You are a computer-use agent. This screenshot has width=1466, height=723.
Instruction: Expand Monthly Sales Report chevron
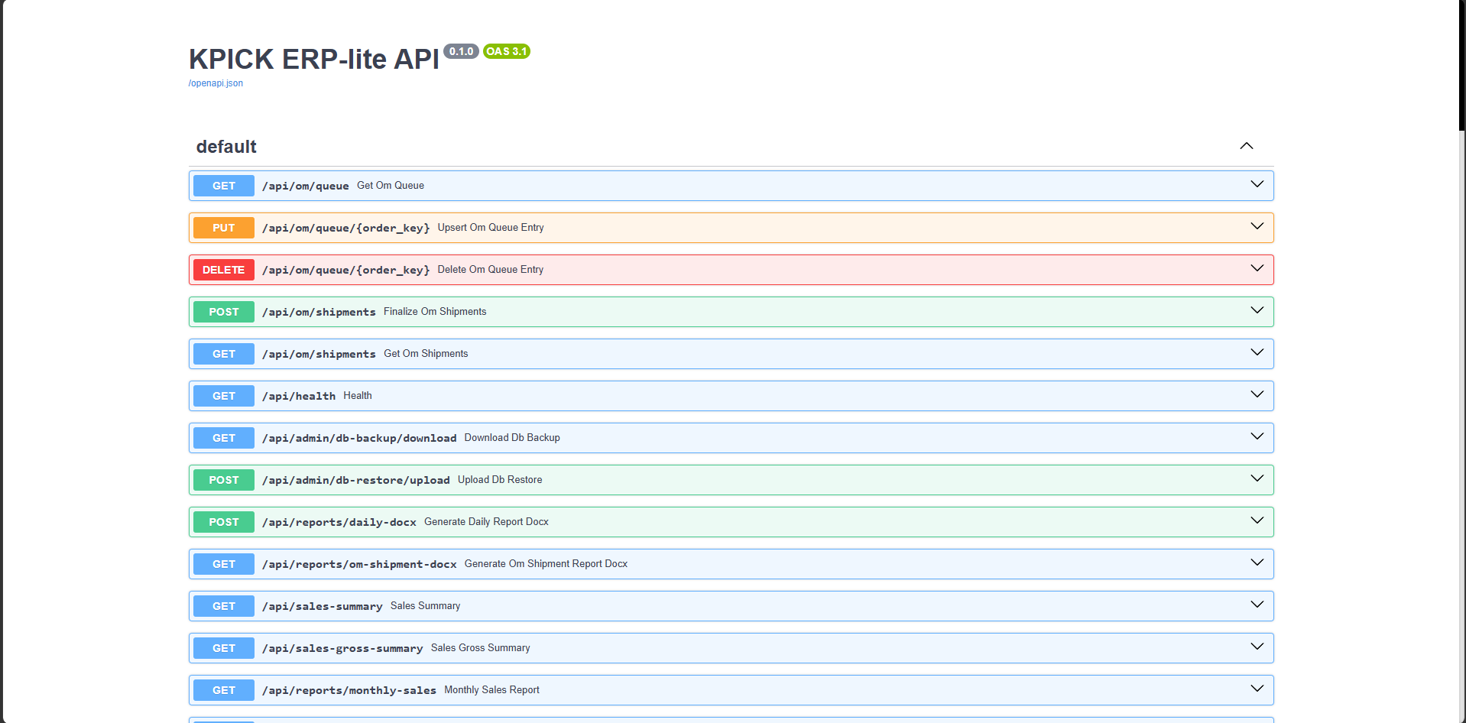click(x=1257, y=689)
